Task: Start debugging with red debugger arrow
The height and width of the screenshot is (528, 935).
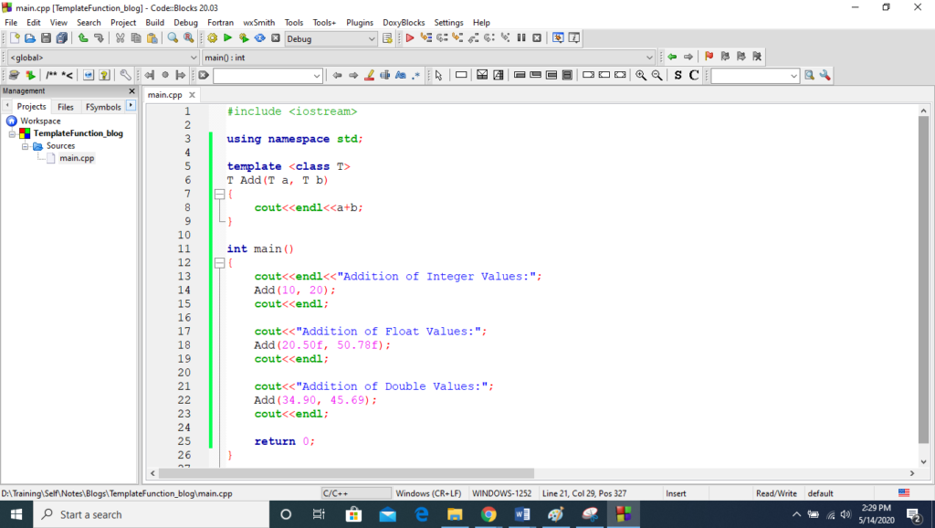Action: pyautogui.click(x=410, y=37)
